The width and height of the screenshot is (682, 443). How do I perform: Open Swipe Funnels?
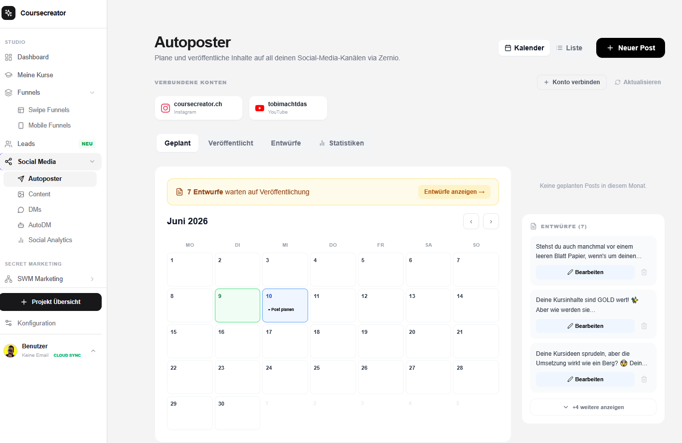click(x=50, y=110)
